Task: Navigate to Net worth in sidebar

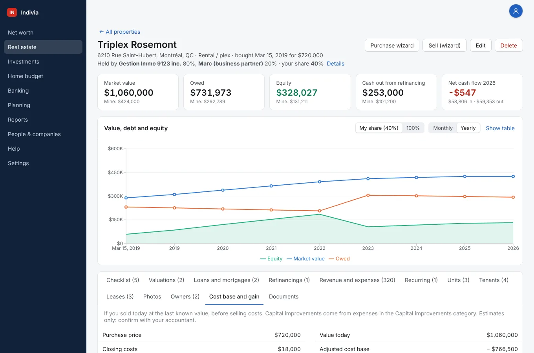Action: pyautogui.click(x=43, y=33)
